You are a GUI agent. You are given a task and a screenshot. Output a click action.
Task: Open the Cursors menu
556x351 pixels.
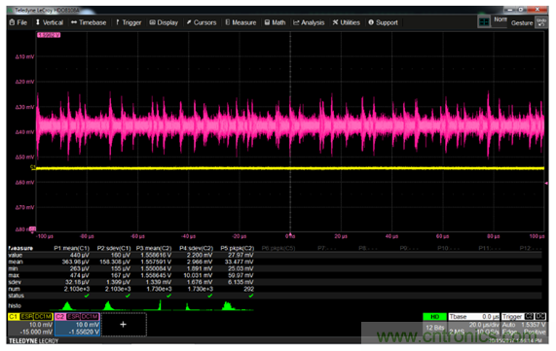tap(201, 22)
